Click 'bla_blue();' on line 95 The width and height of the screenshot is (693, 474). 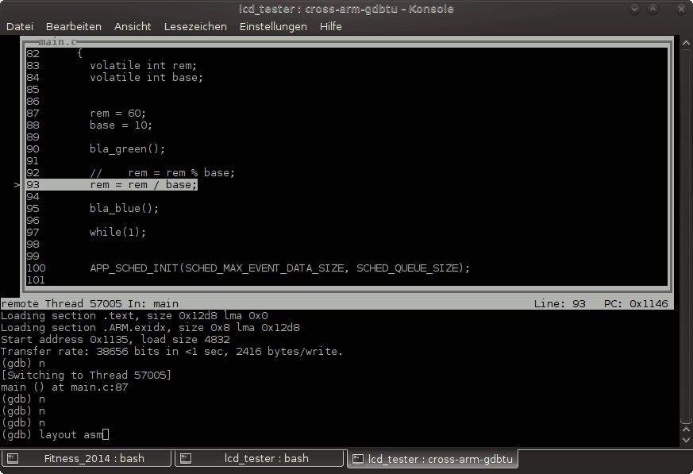pos(124,208)
